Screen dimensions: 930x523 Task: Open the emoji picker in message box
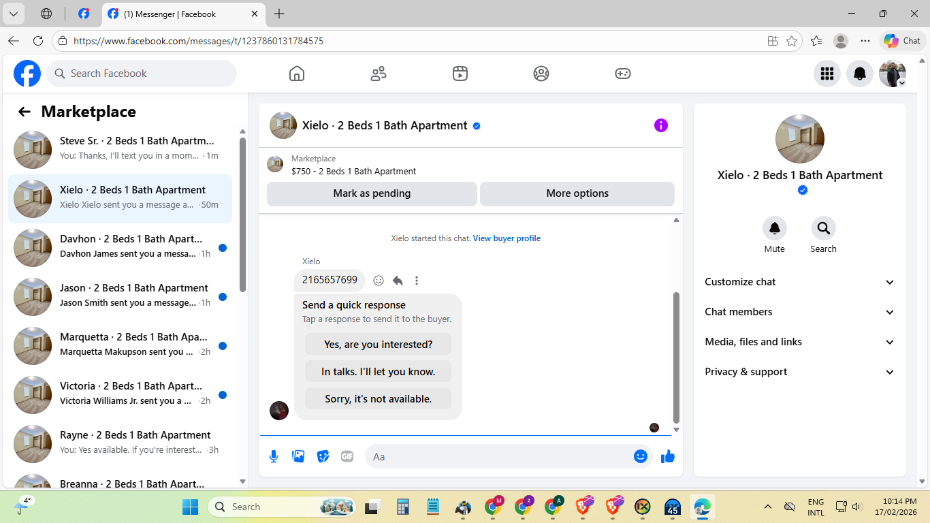tap(640, 456)
